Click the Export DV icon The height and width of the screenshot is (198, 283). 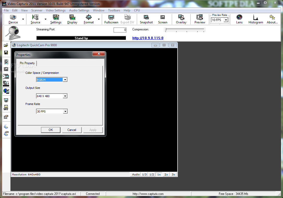pos(127,19)
